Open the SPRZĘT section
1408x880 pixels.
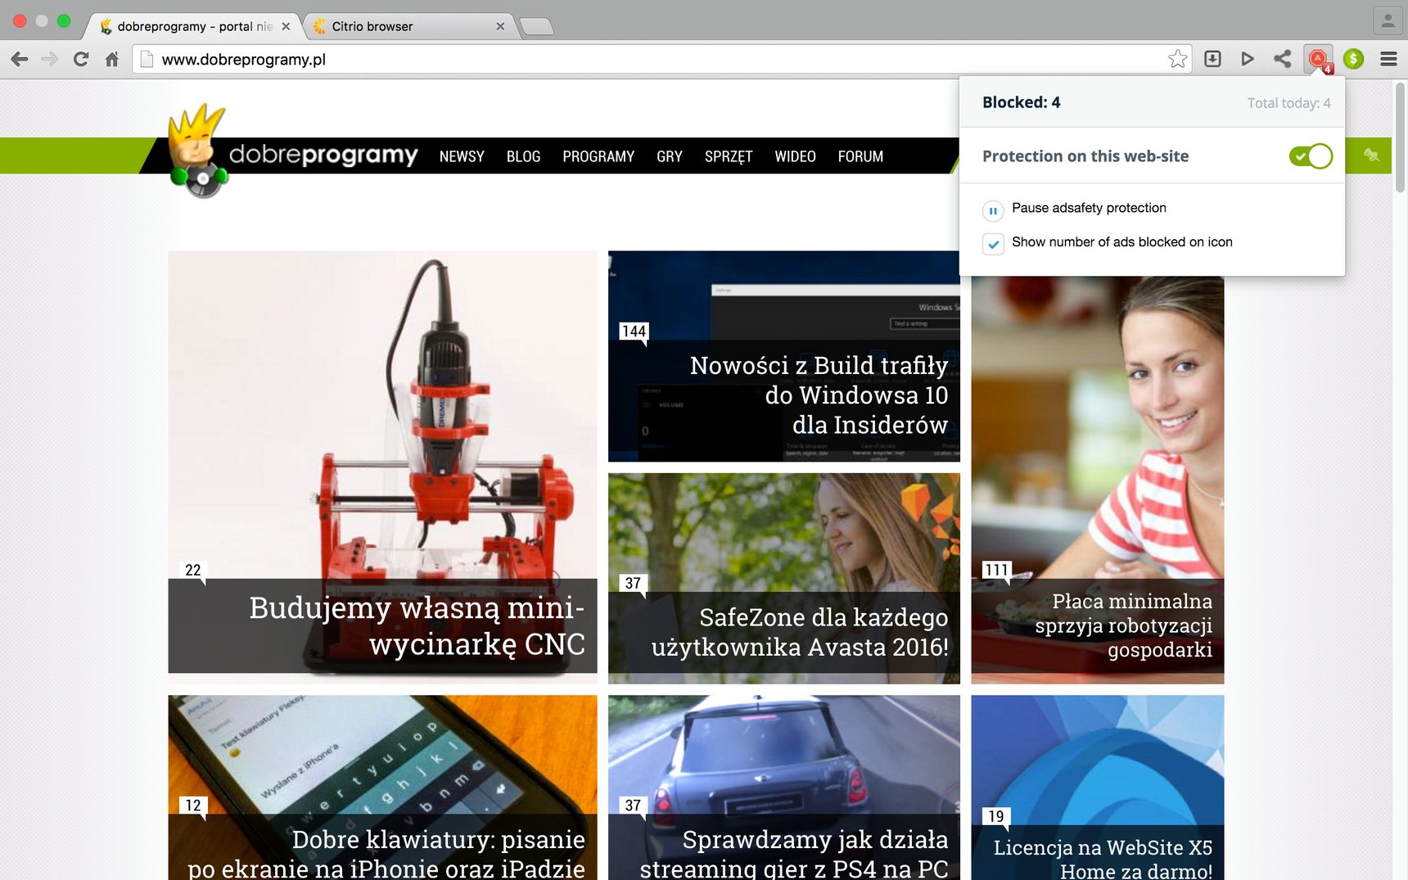(729, 156)
